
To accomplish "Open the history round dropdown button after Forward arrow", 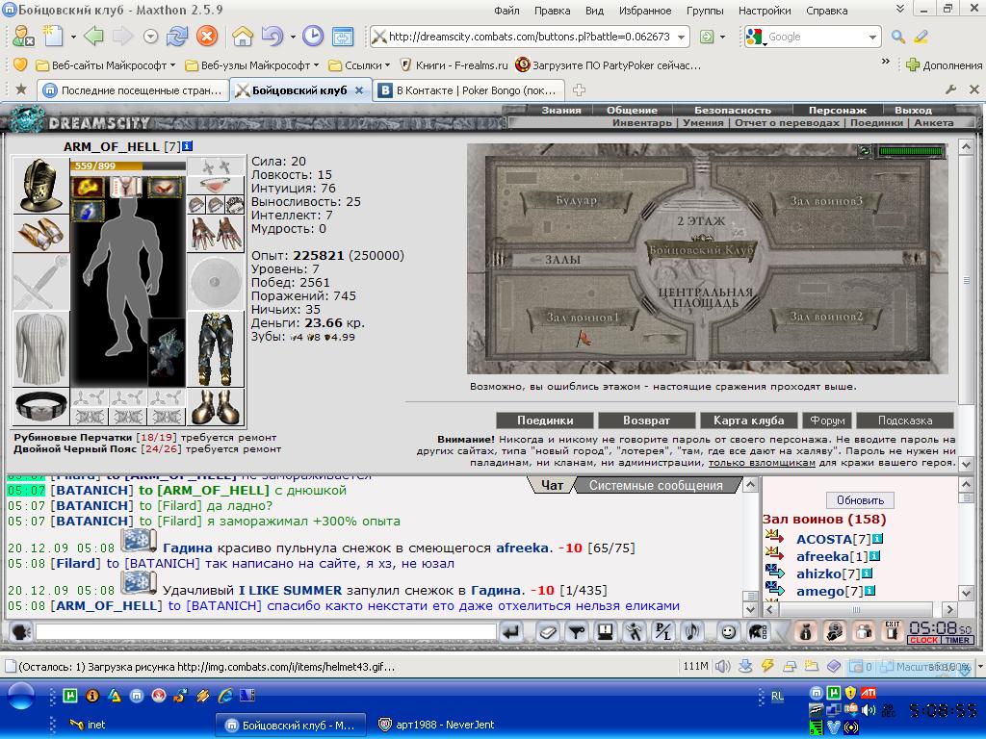I will [150, 37].
